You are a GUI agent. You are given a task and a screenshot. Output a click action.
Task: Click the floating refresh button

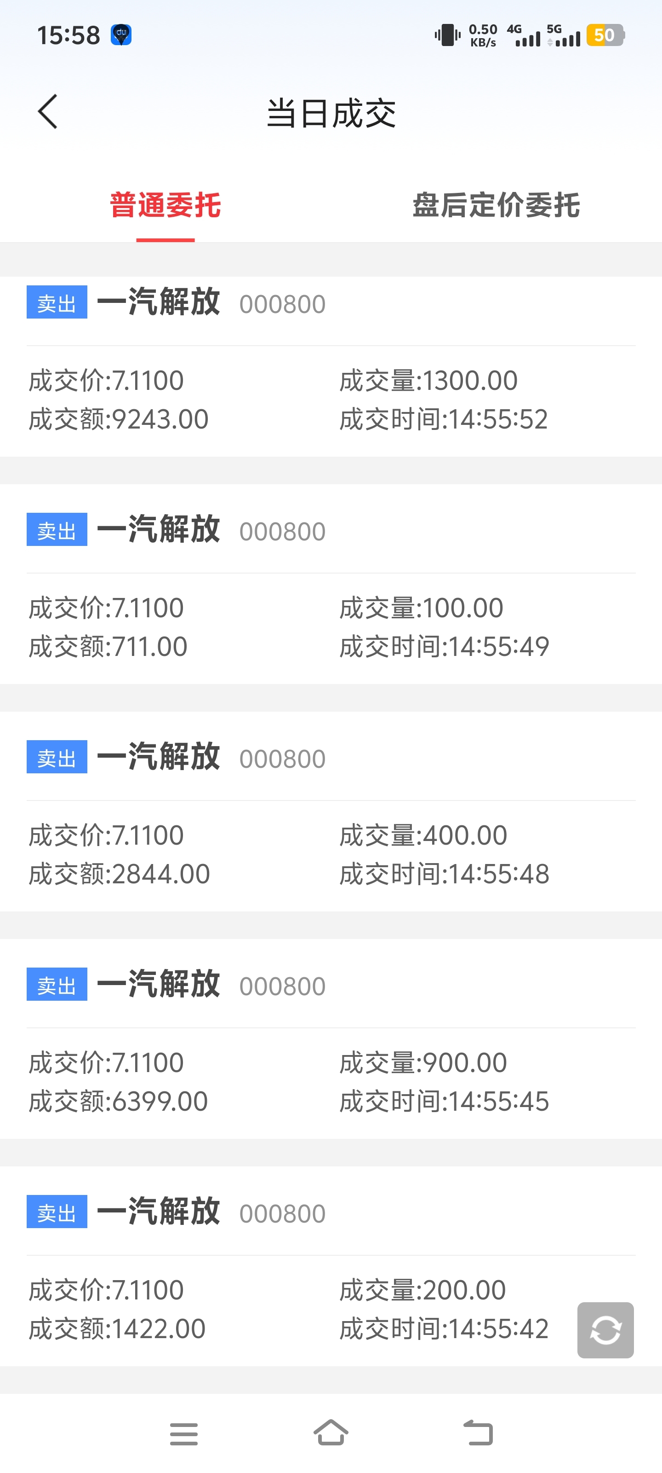(x=605, y=1329)
